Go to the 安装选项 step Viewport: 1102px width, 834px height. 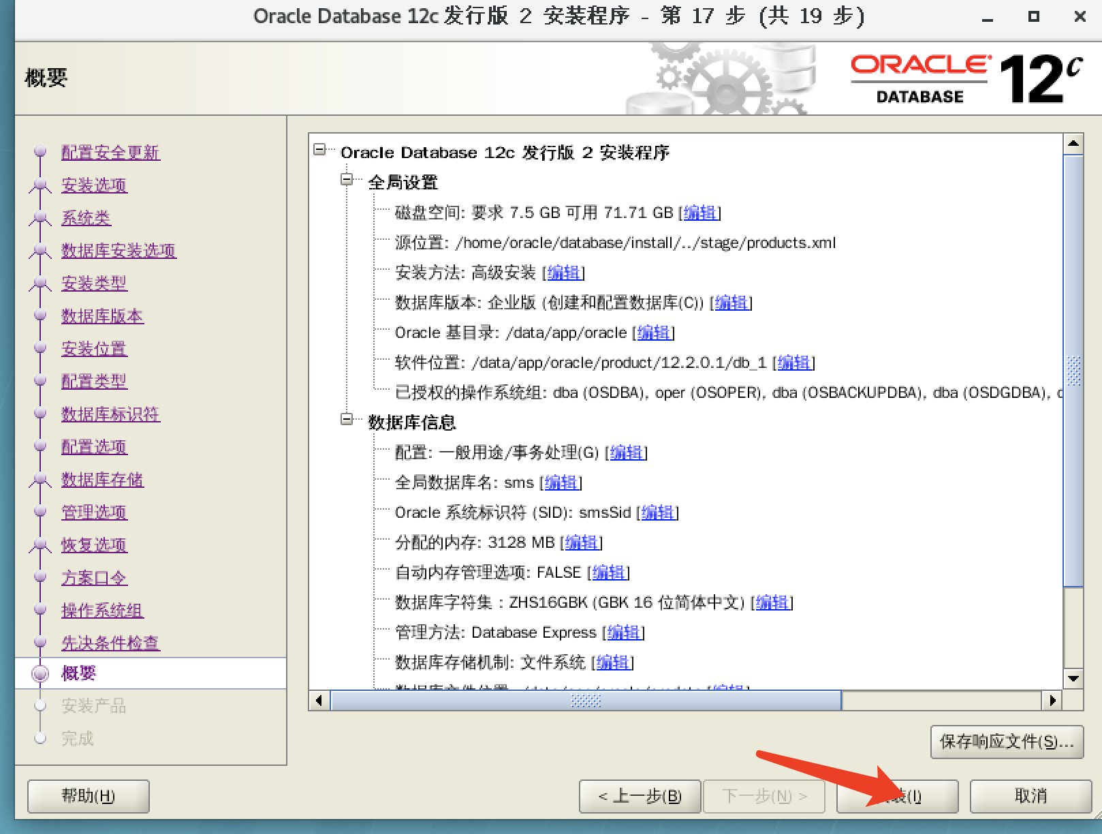point(94,185)
